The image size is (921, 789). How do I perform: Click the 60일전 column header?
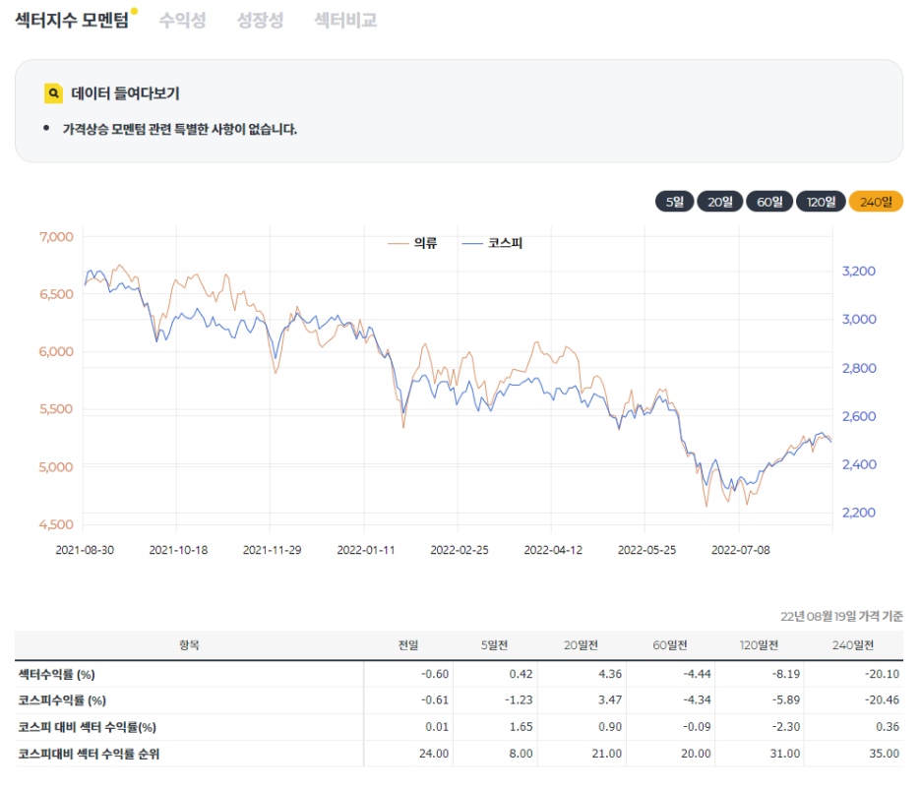pos(670,645)
